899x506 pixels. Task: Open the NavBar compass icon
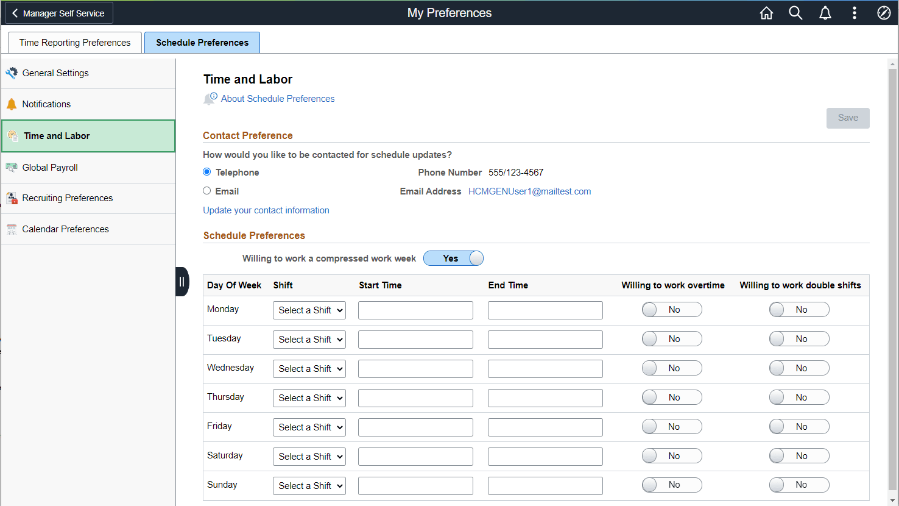[x=884, y=12]
